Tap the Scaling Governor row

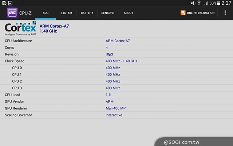pyautogui.click(x=116, y=115)
